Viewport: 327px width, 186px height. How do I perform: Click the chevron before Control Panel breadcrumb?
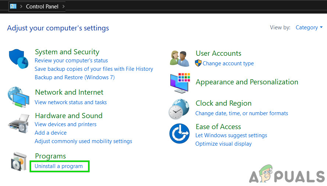pyautogui.click(x=21, y=7)
